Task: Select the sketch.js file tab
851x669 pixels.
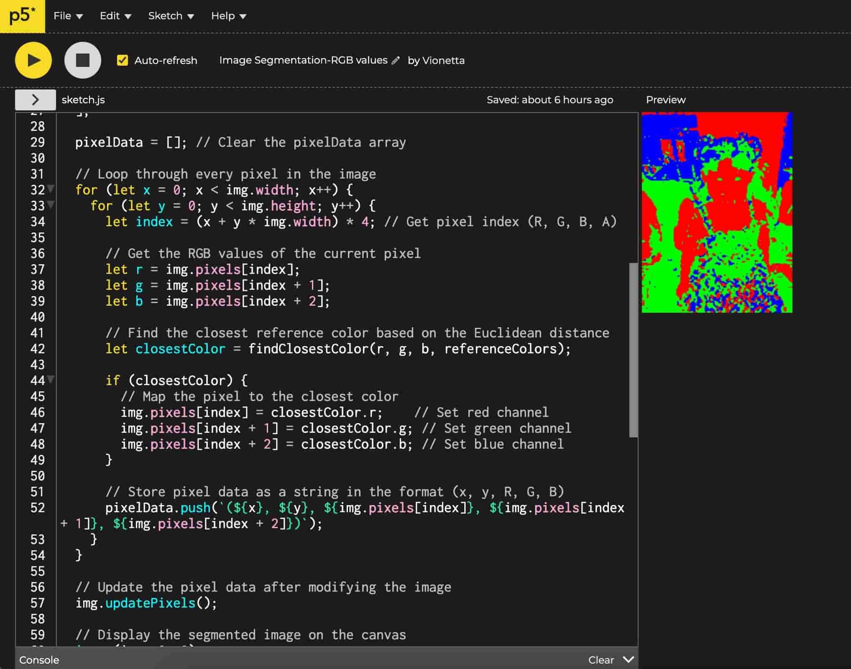Action: (83, 100)
